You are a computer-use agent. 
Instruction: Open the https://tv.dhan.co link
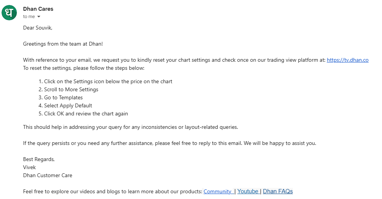pos(347,60)
